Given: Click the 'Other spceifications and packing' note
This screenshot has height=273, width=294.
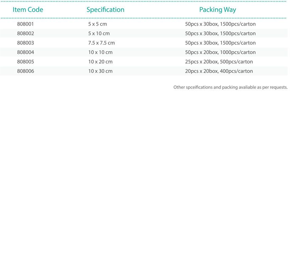Looking at the screenshot, I should pyautogui.click(x=230, y=87).
